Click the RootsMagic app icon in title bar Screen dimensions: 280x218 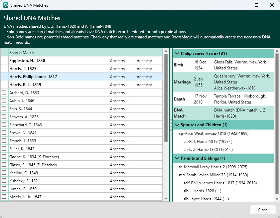(6, 5)
